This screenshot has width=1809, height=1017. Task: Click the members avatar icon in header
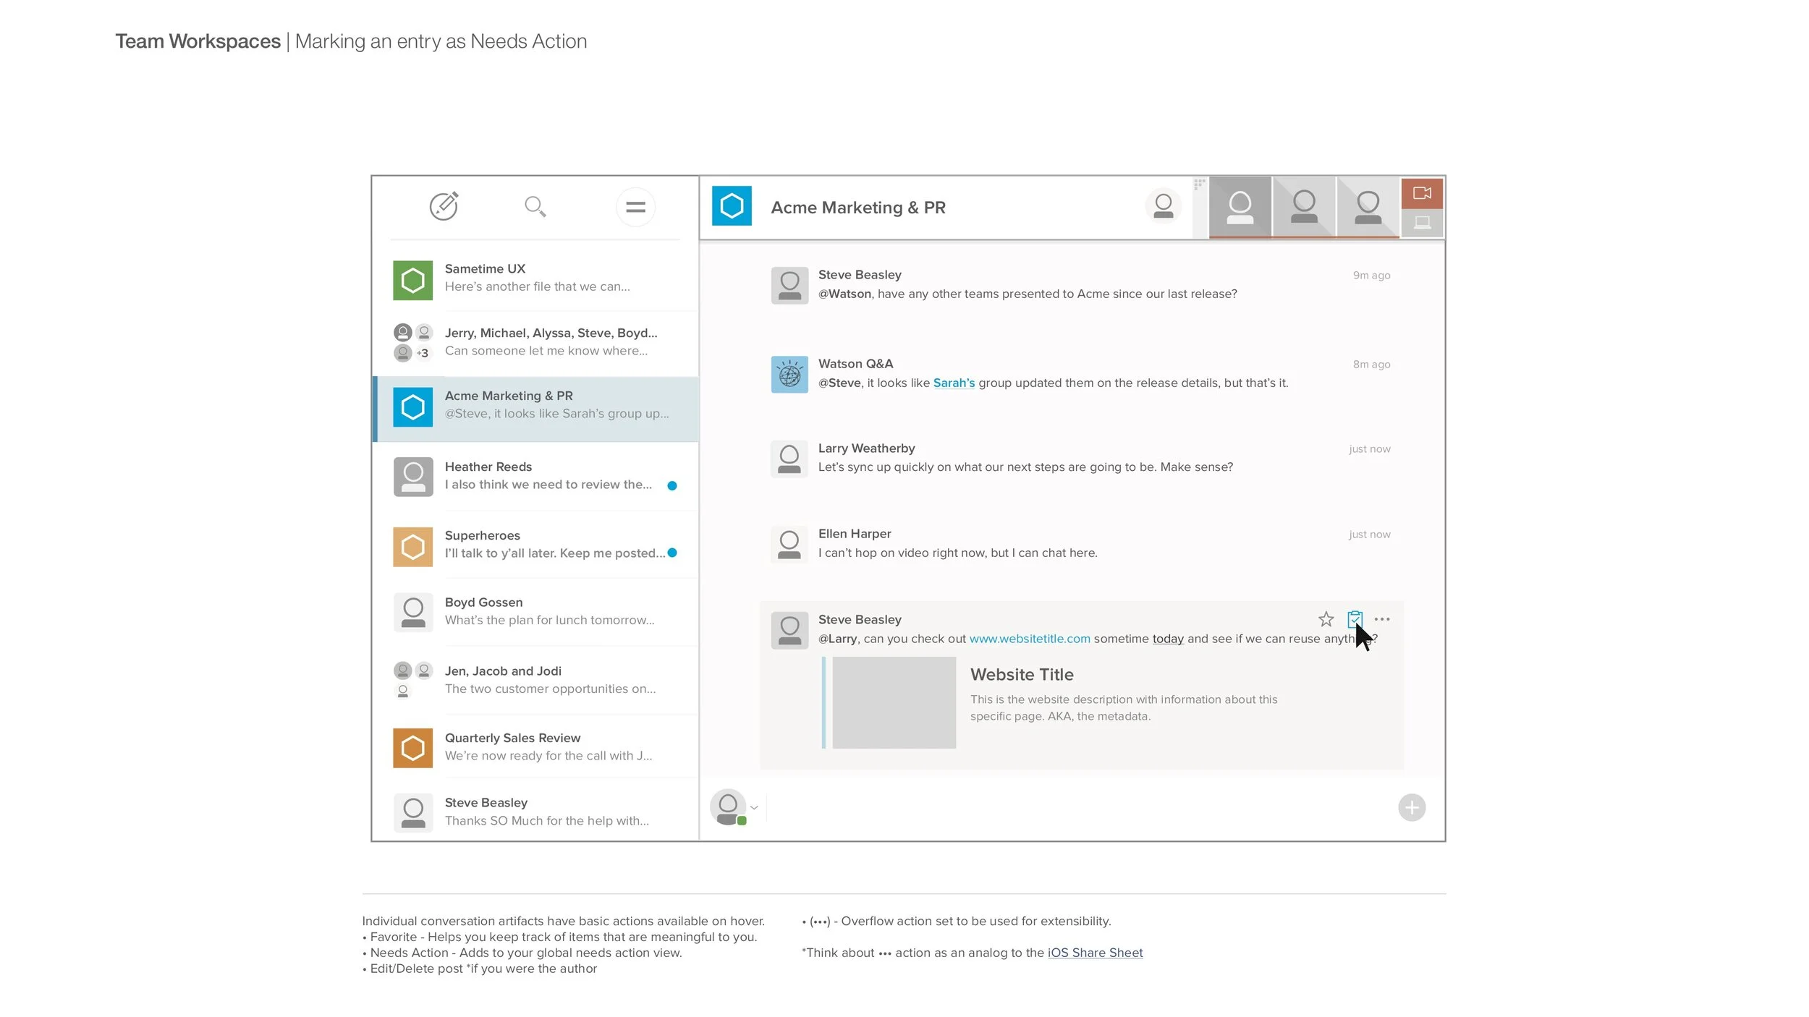click(x=1163, y=206)
